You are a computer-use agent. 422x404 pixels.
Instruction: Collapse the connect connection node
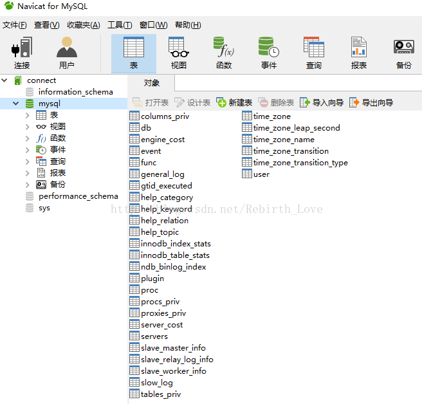click(5, 80)
